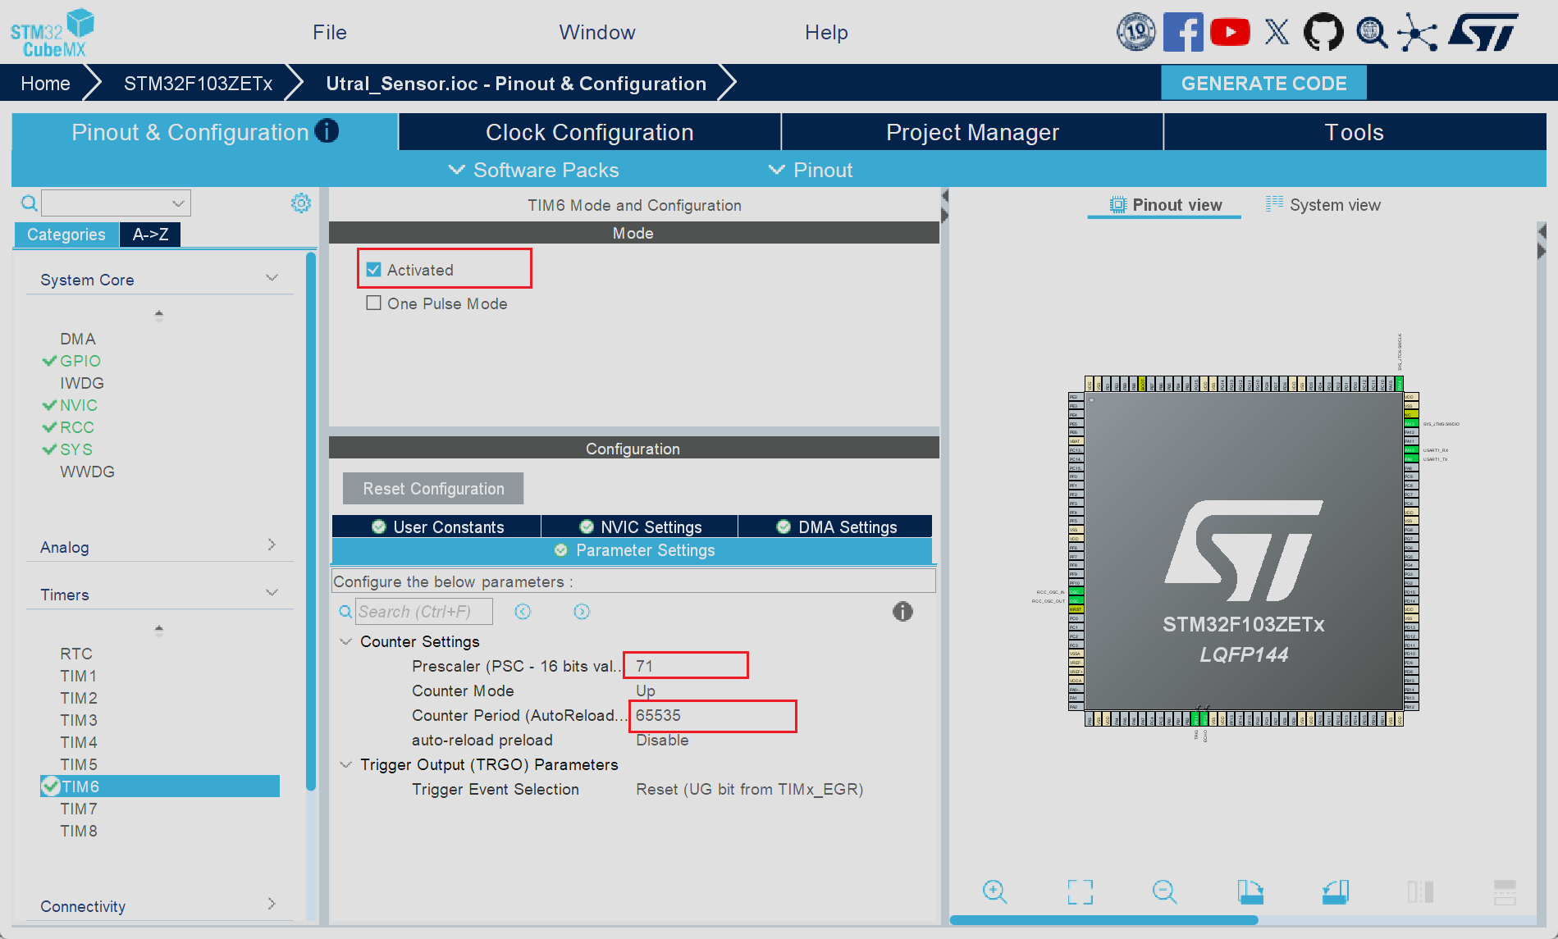
Task: Show parameter description info icon
Action: click(902, 612)
